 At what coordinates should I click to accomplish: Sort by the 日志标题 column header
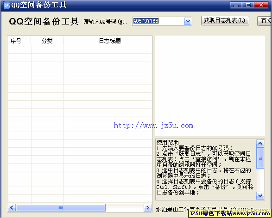pos(108,41)
